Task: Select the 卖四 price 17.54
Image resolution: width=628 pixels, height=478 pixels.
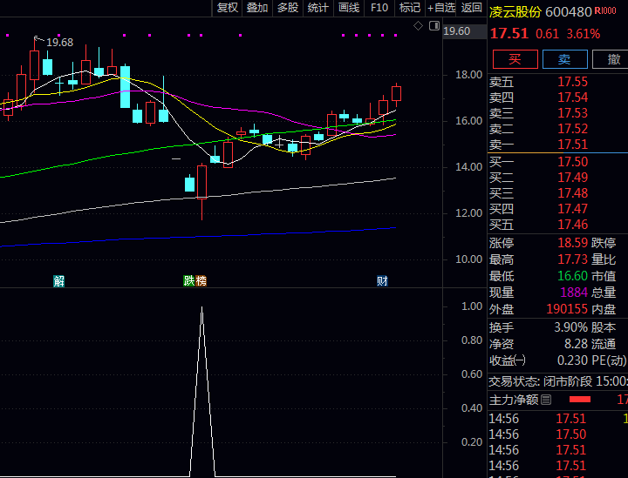Action: point(572,98)
